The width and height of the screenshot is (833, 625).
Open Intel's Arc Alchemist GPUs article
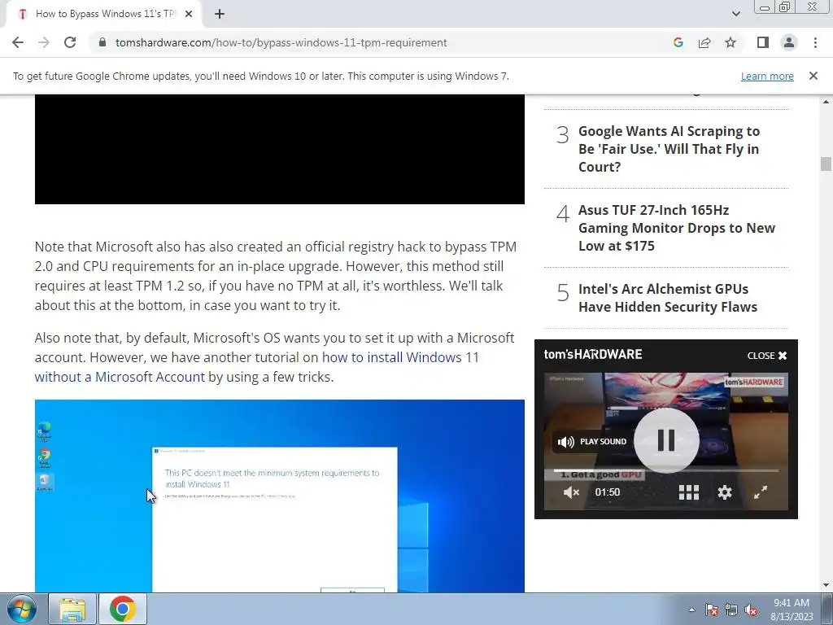pyautogui.click(x=668, y=298)
